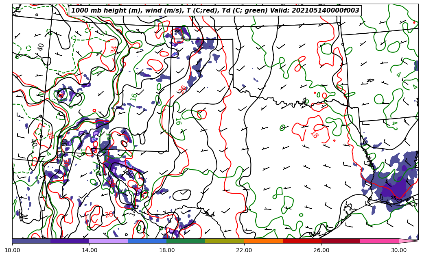Click the bright blue colorbar segment

[147, 241]
